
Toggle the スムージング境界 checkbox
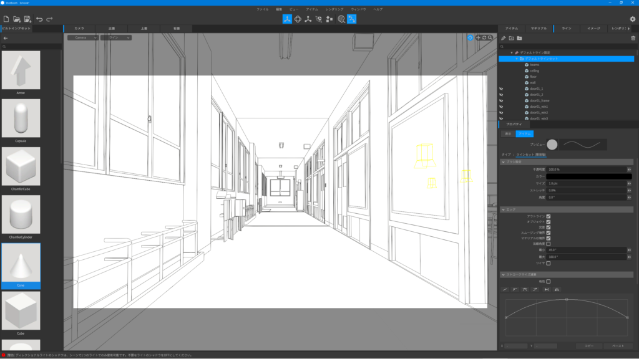click(x=549, y=233)
